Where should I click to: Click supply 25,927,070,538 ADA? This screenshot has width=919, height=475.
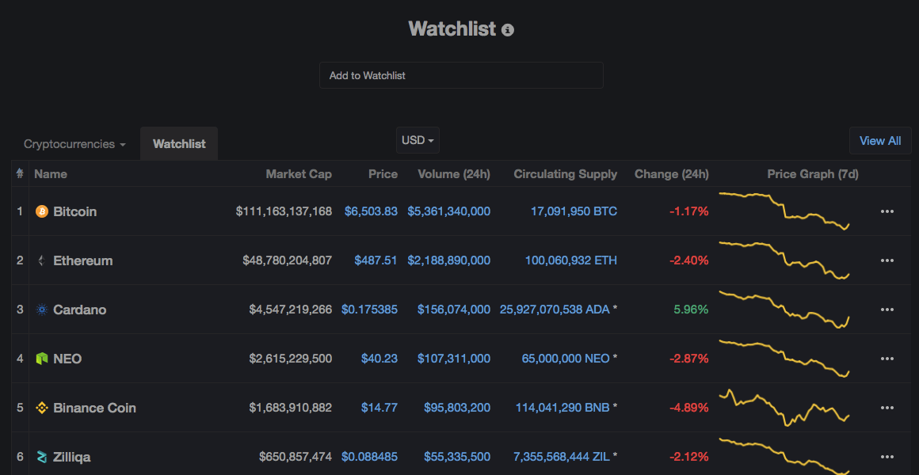coord(555,310)
